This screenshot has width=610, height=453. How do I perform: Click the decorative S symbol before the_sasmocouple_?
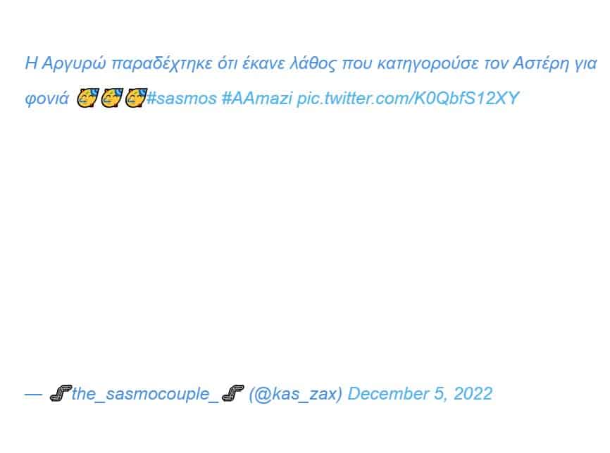[x=61, y=393]
